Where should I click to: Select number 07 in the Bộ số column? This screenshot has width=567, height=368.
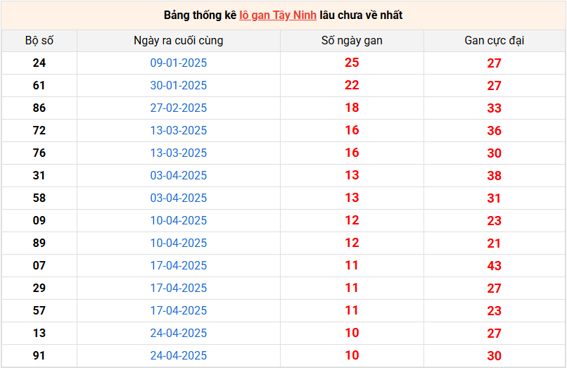tap(39, 265)
